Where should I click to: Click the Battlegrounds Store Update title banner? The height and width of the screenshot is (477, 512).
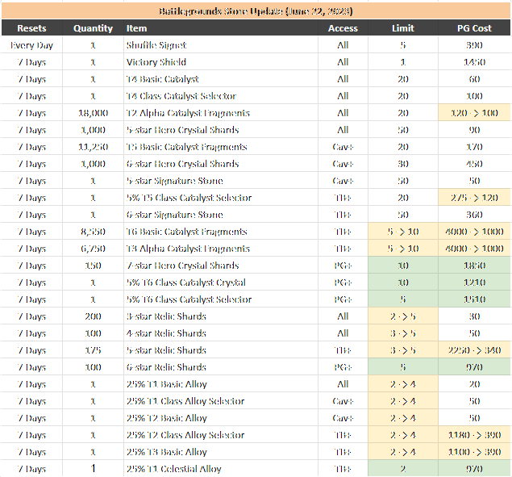point(256,11)
